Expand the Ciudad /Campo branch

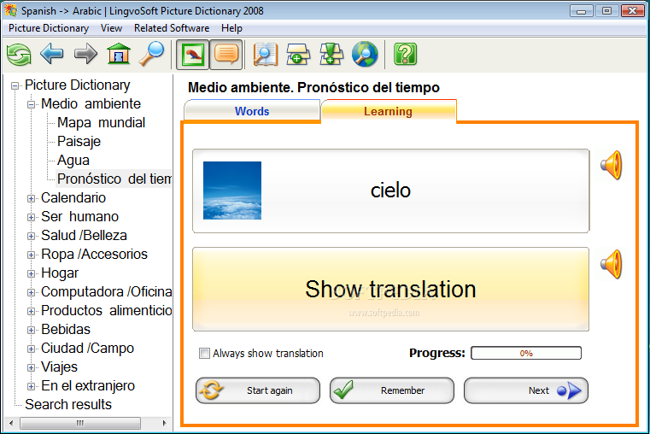[x=31, y=349]
